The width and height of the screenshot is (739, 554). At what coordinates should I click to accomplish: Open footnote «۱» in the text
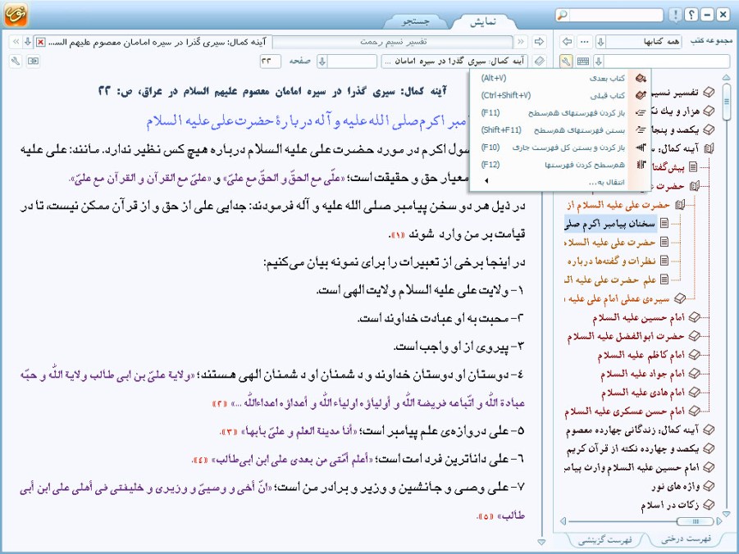(x=398, y=234)
